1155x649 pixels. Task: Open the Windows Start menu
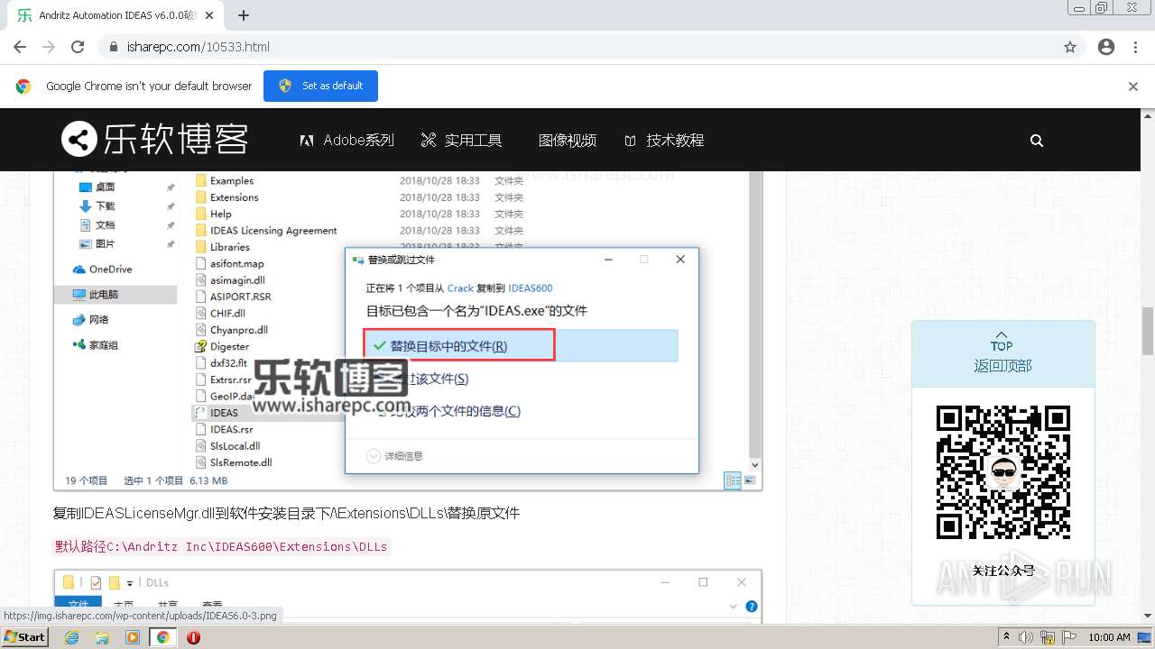tap(24, 636)
